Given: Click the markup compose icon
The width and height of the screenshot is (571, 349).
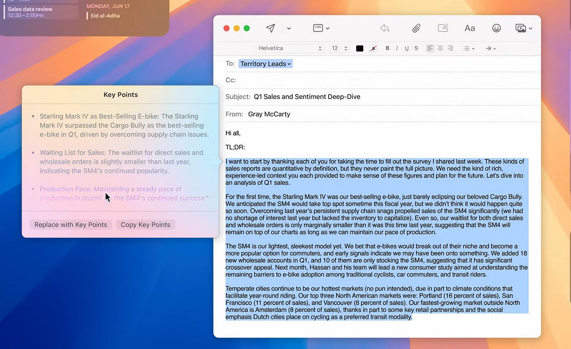Looking at the screenshot, I should pyautogui.click(x=443, y=28).
